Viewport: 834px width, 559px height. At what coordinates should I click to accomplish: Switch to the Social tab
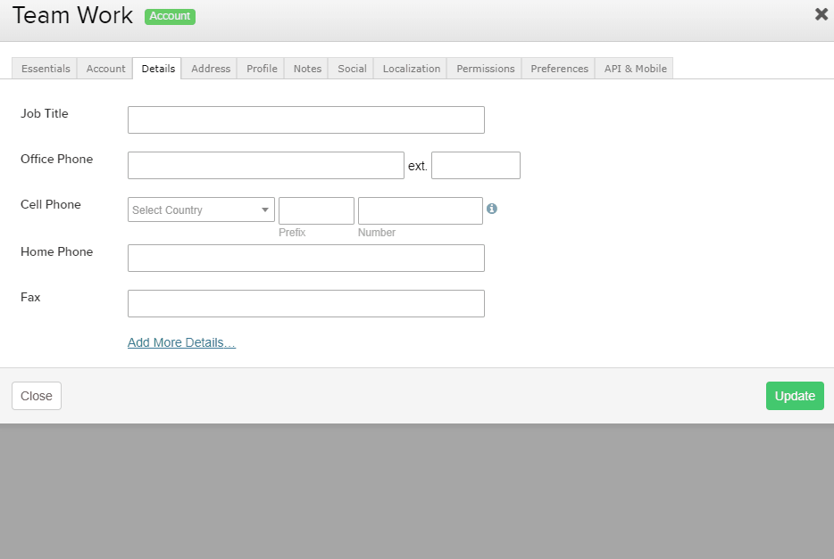click(x=352, y=69)
